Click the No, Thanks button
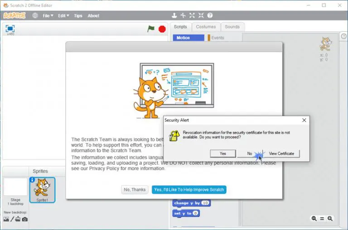Viewport: 348px width, 230px height. click(135, 190)
